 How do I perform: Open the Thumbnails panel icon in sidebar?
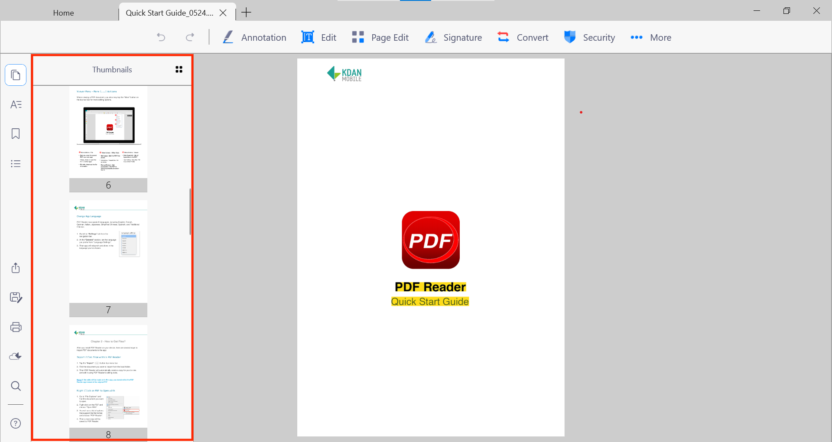pyautogui.click(x=16, y=75)
